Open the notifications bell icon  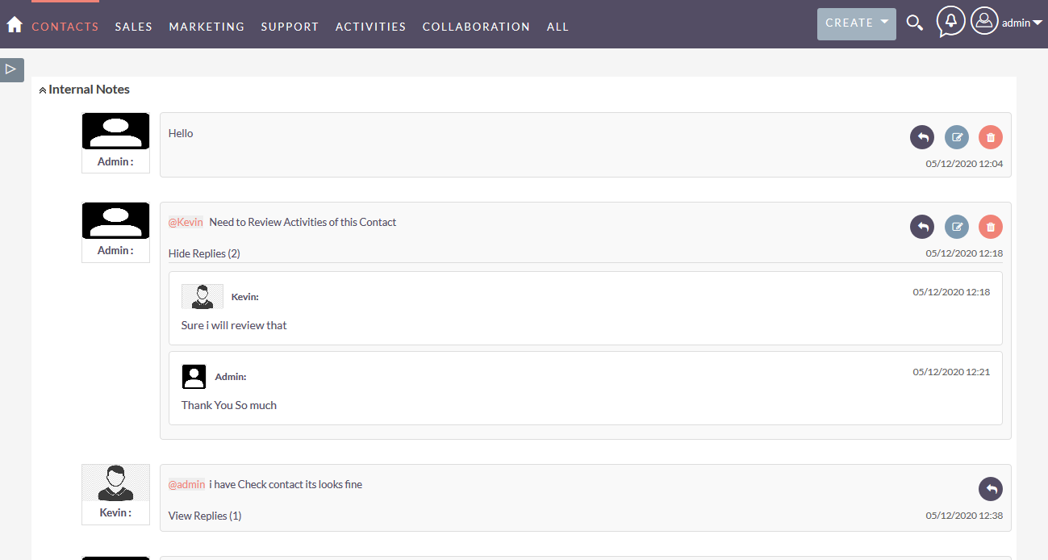coord(951,21)
